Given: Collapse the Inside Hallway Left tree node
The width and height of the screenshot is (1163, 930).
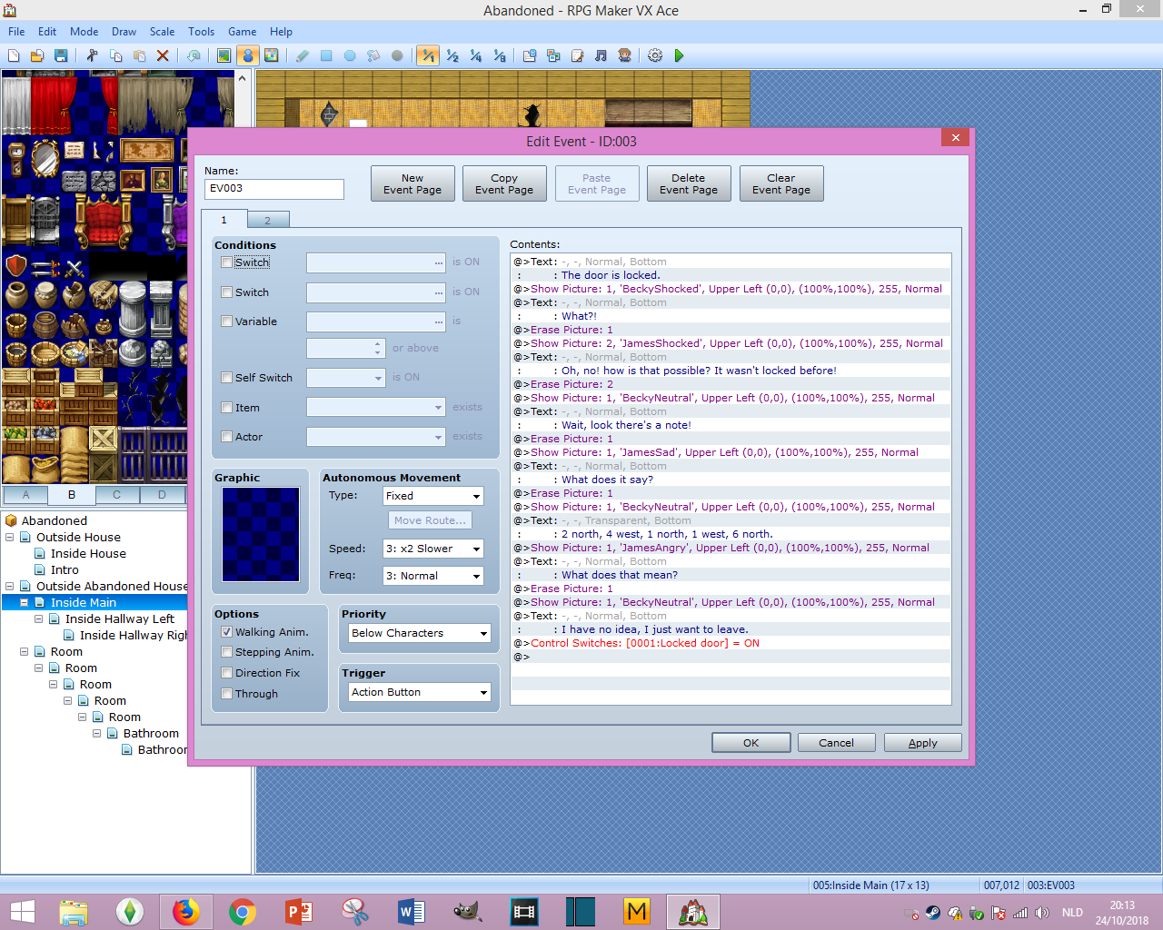Looking at the screenshot, I should [x=39, y=619].
